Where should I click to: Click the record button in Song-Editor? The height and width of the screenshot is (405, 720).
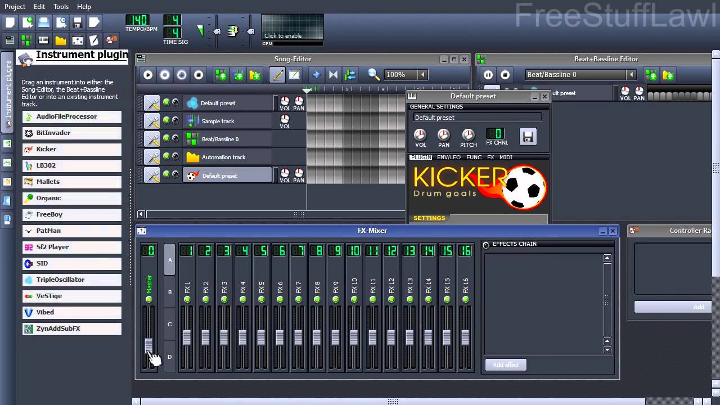[165, 75]
